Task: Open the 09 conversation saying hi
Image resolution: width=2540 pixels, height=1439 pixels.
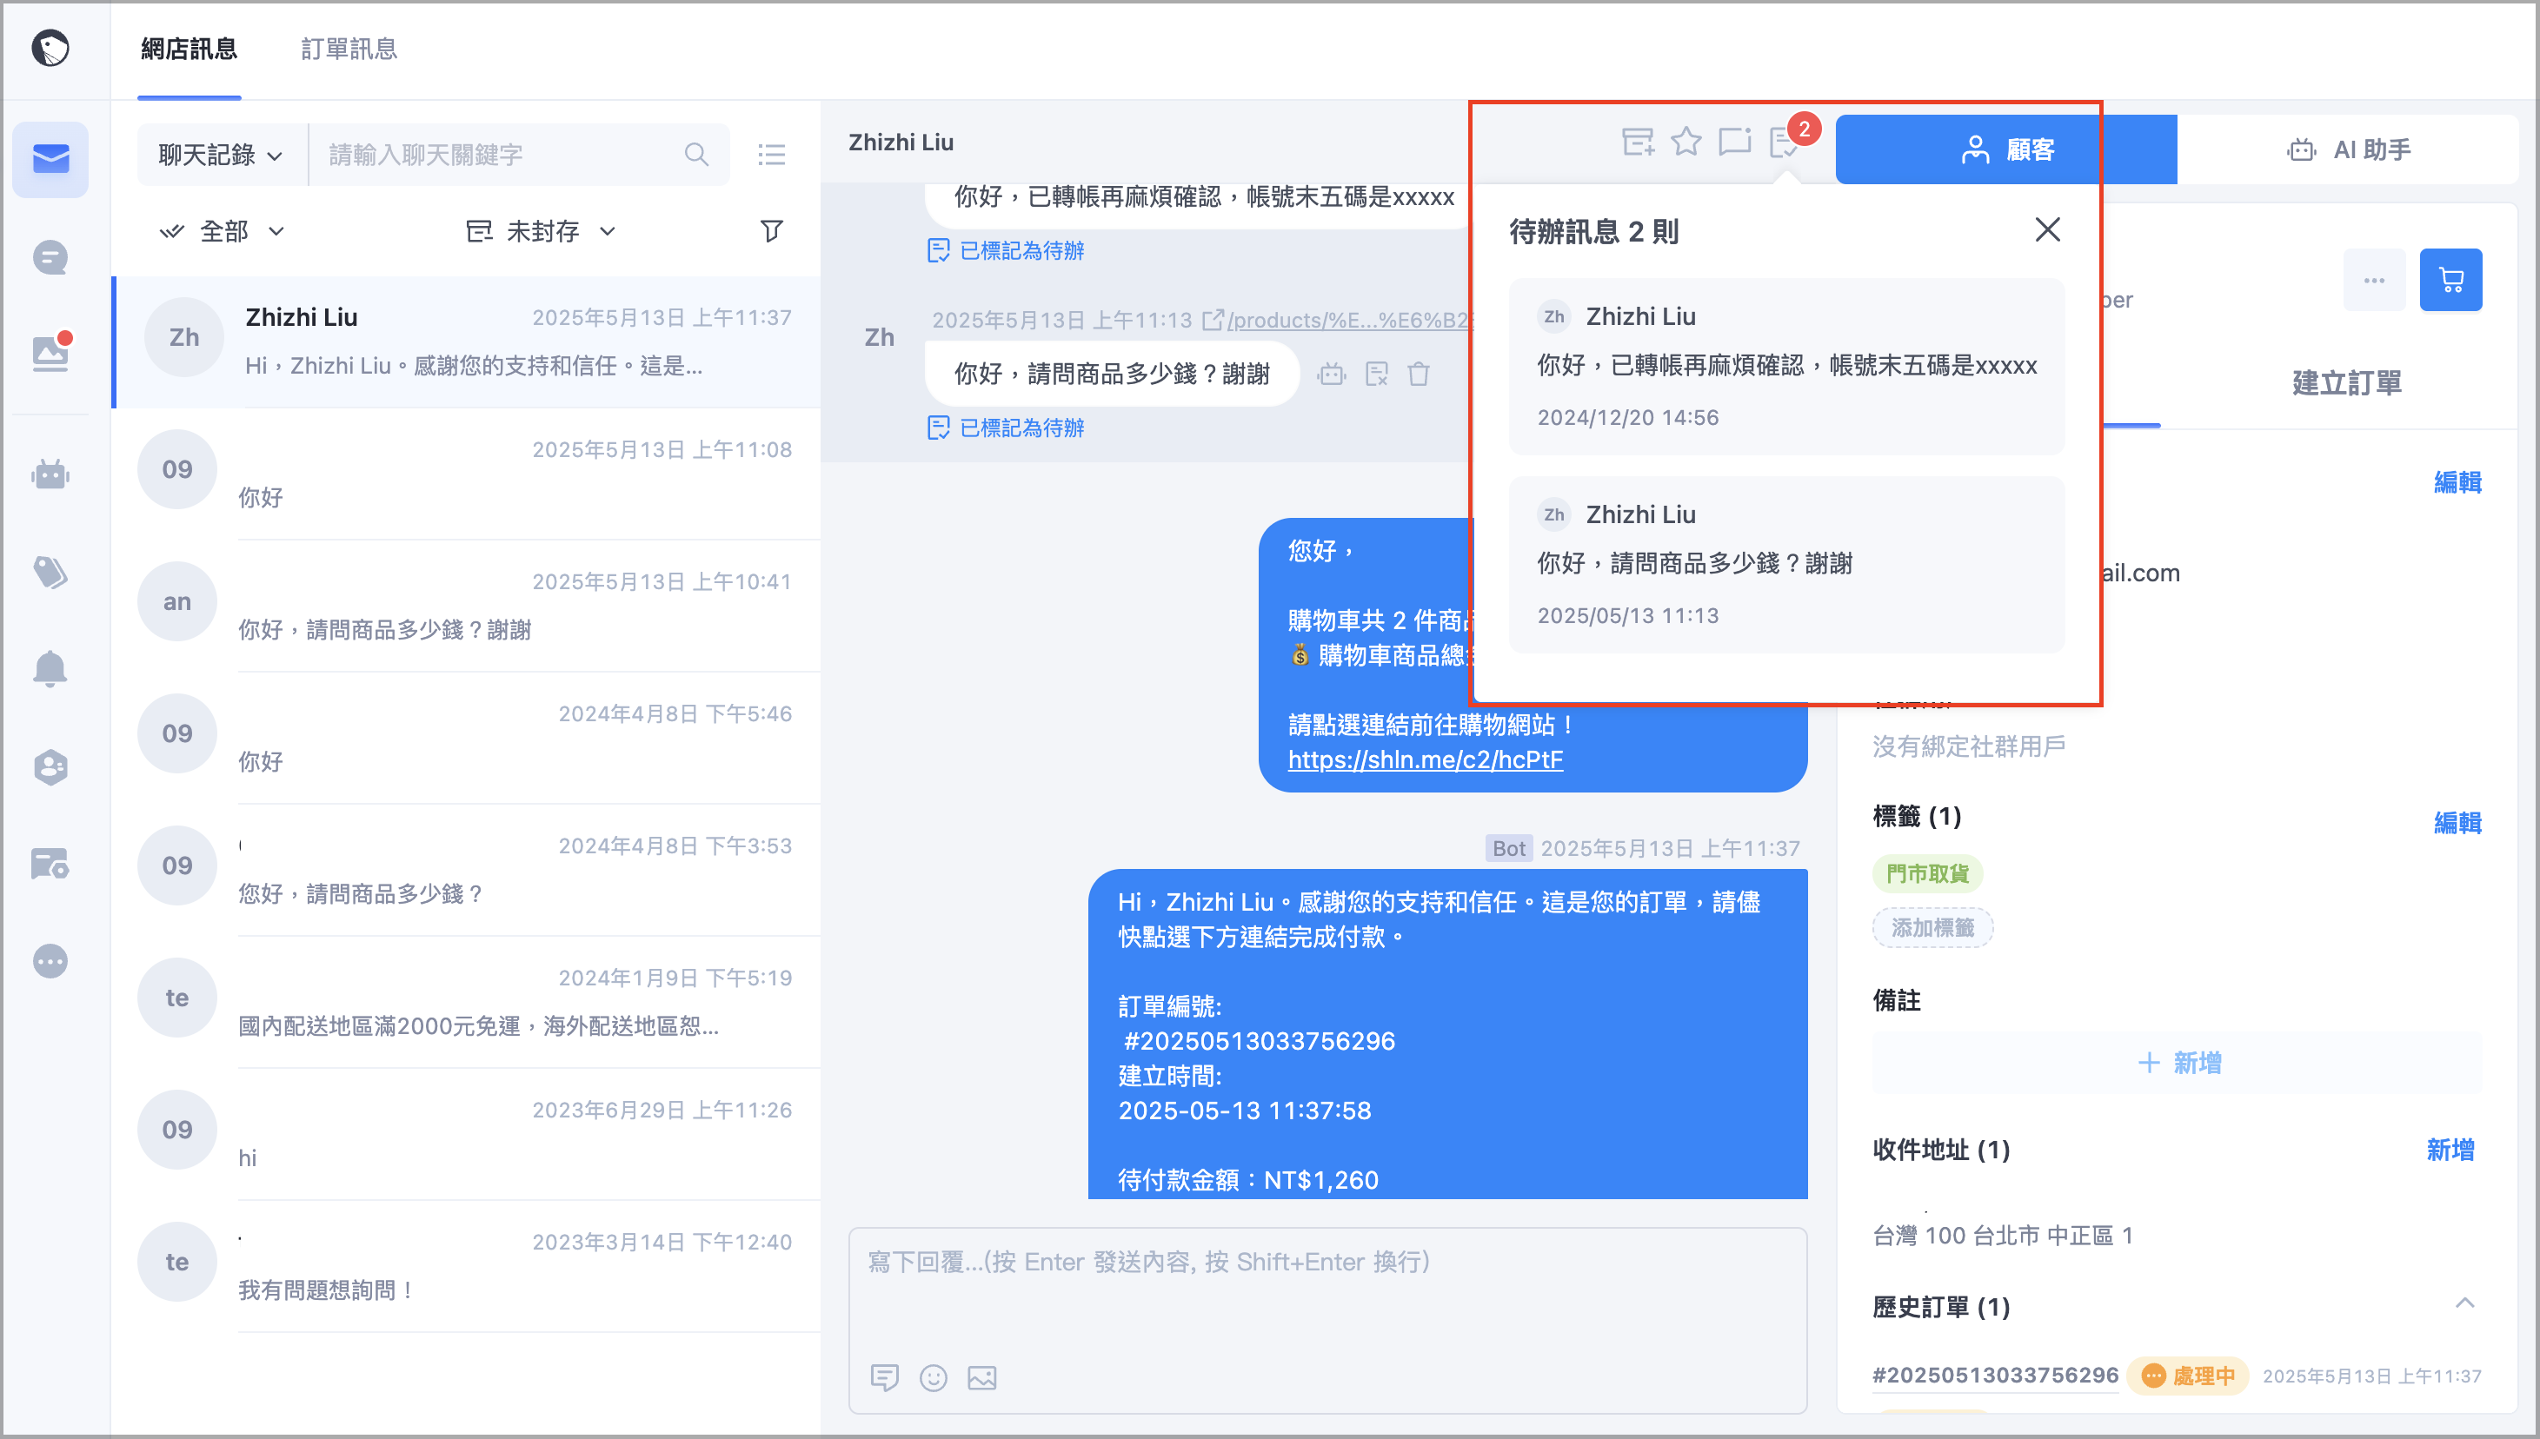Action: (467, 1135)
